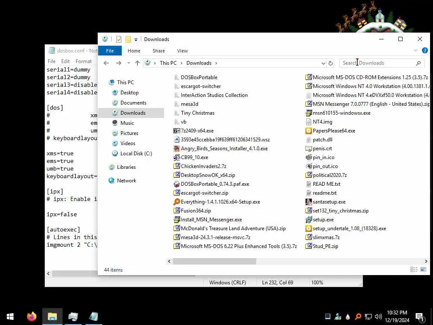Image resolution: width=433 pixels, height=325 pixels.
Task: Switch to Notepad on the taskbar
Action: [93, 317]
